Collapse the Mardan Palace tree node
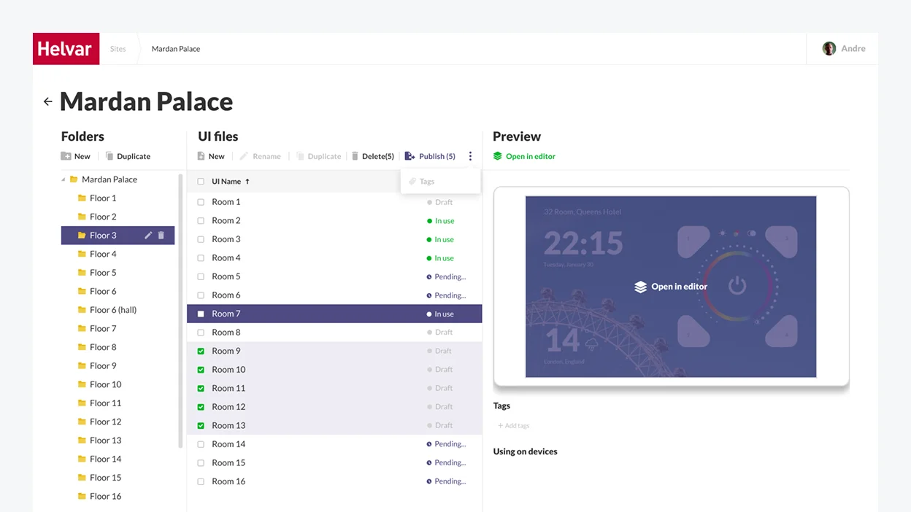This screenshot has width=911, height=512. click(63, 179)
